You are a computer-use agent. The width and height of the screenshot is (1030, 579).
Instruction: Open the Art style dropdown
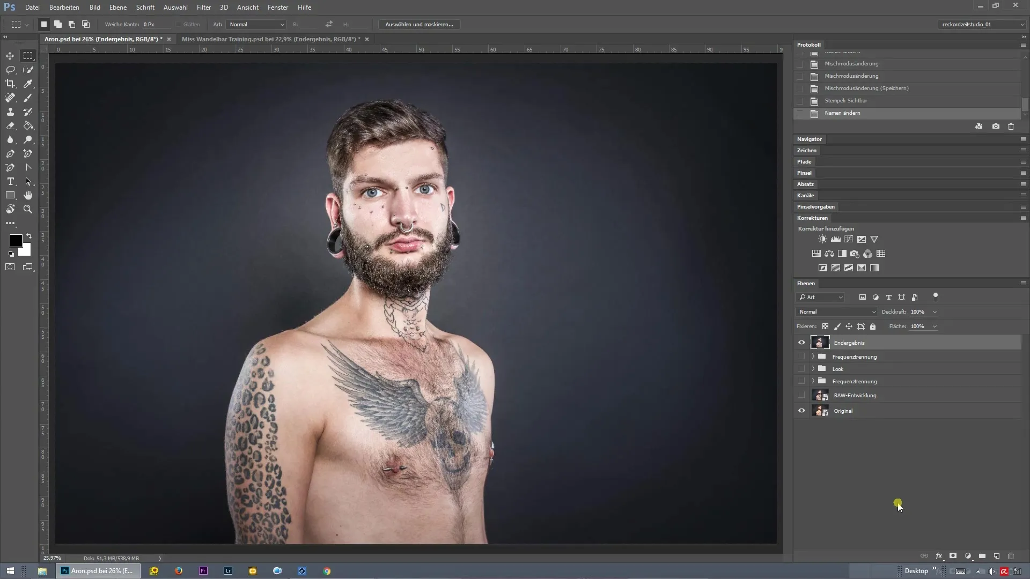[257, 24]
